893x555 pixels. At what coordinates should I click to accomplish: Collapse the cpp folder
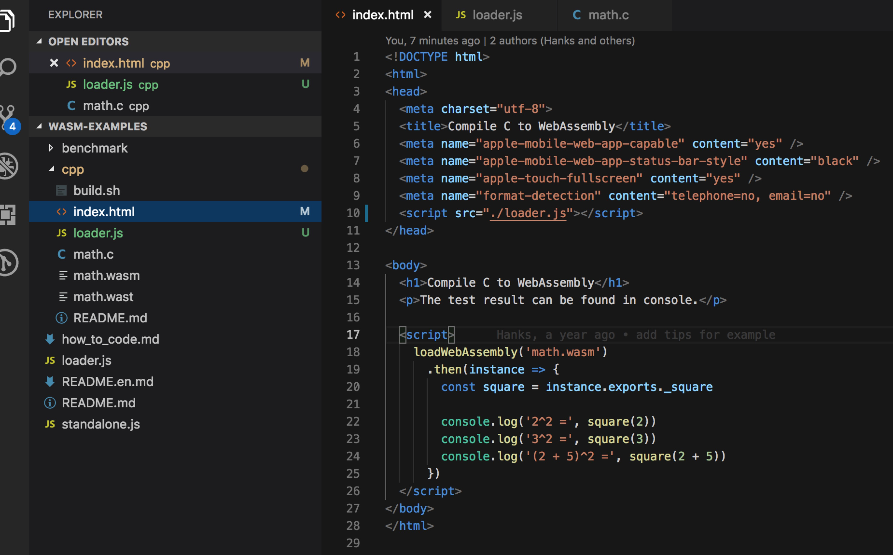52,169
